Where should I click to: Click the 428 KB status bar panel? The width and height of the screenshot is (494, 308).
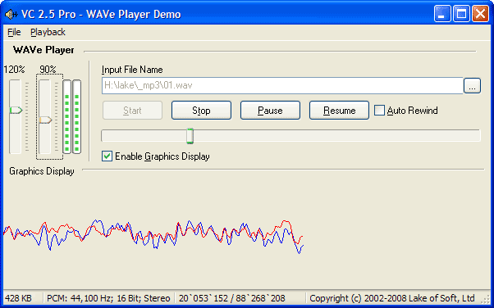(22, 298)
